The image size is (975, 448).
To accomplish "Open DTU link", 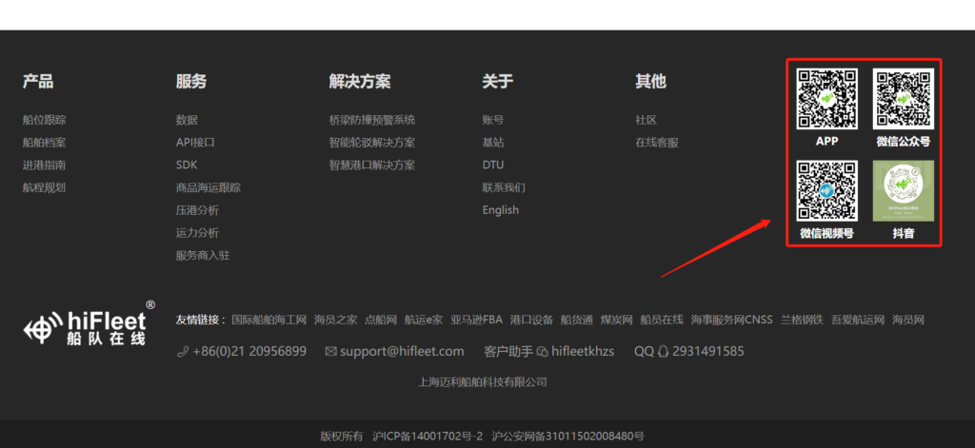I will [493, 165].
